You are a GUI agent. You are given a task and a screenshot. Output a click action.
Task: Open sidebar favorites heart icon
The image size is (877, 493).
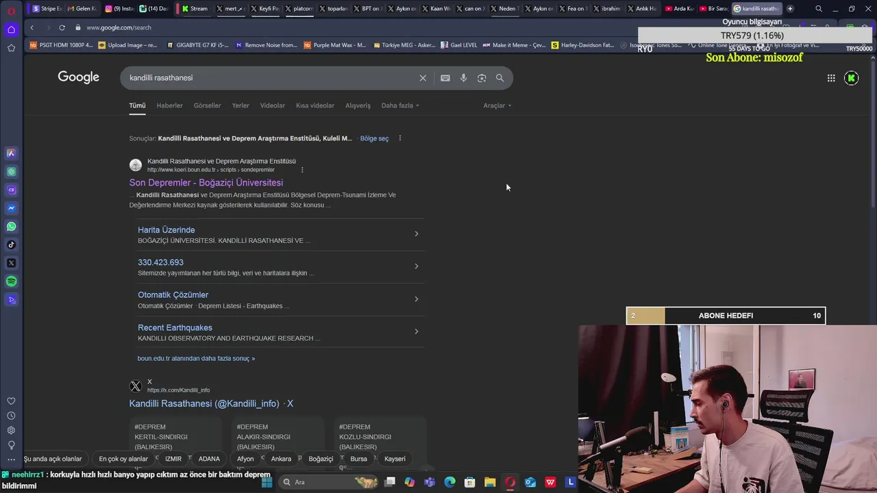[11, 401]
